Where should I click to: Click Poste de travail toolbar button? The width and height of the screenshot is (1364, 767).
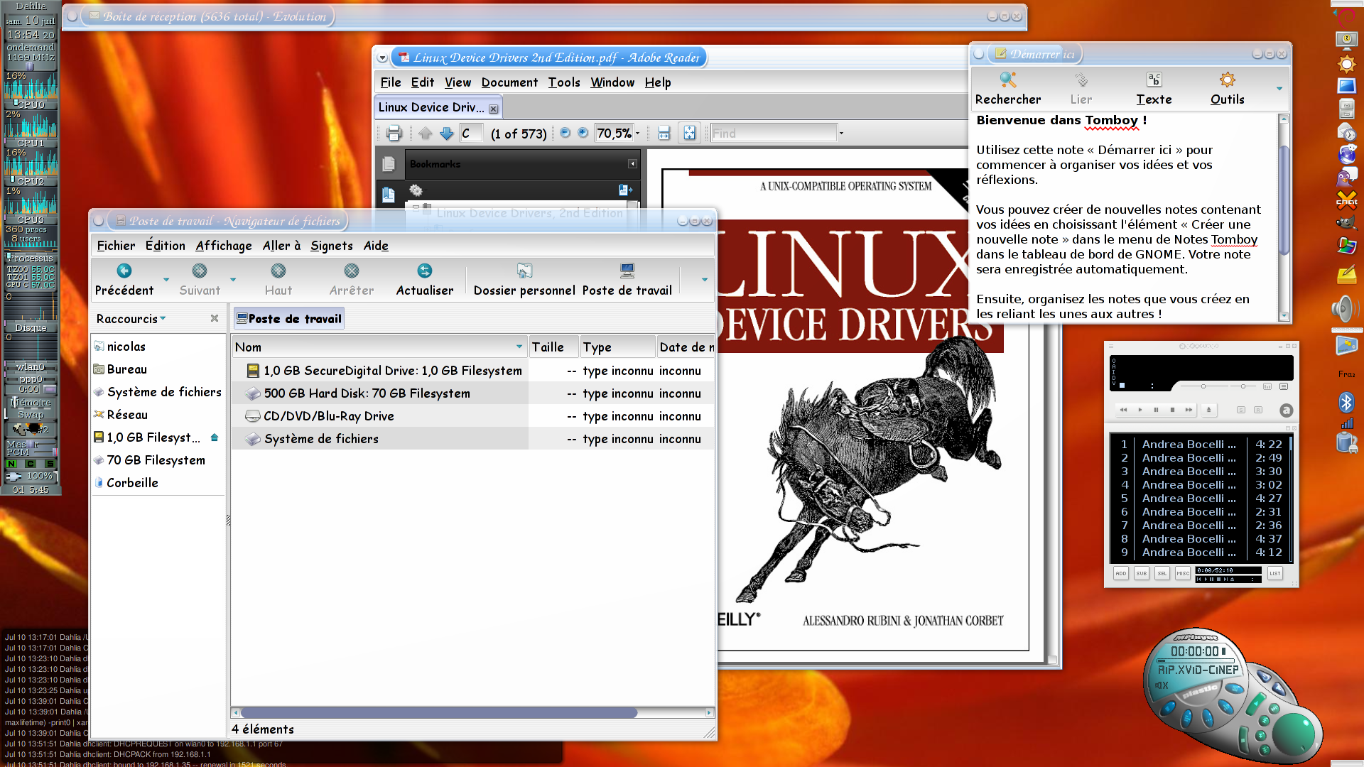coord(627,279)
